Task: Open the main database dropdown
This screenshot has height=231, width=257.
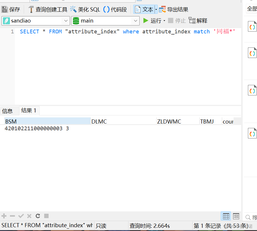Action: coord(135,21)
